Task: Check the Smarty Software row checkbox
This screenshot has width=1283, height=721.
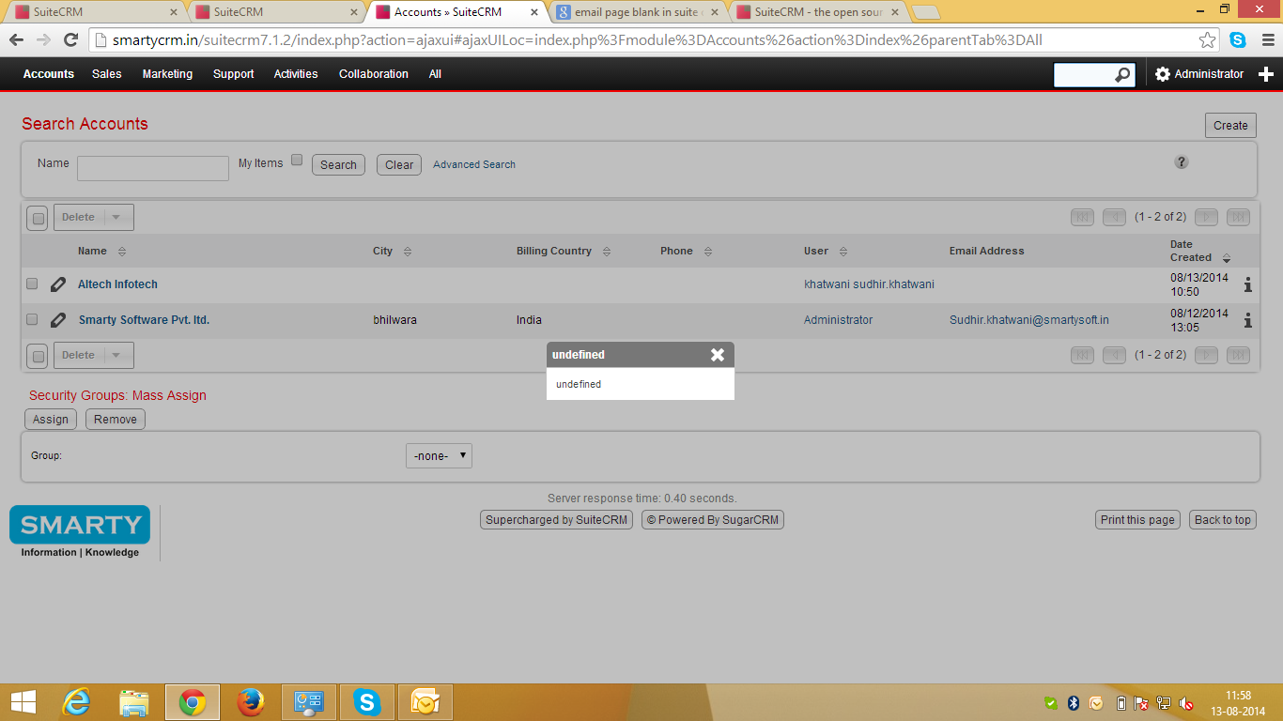Action: (x=32, y=319)
